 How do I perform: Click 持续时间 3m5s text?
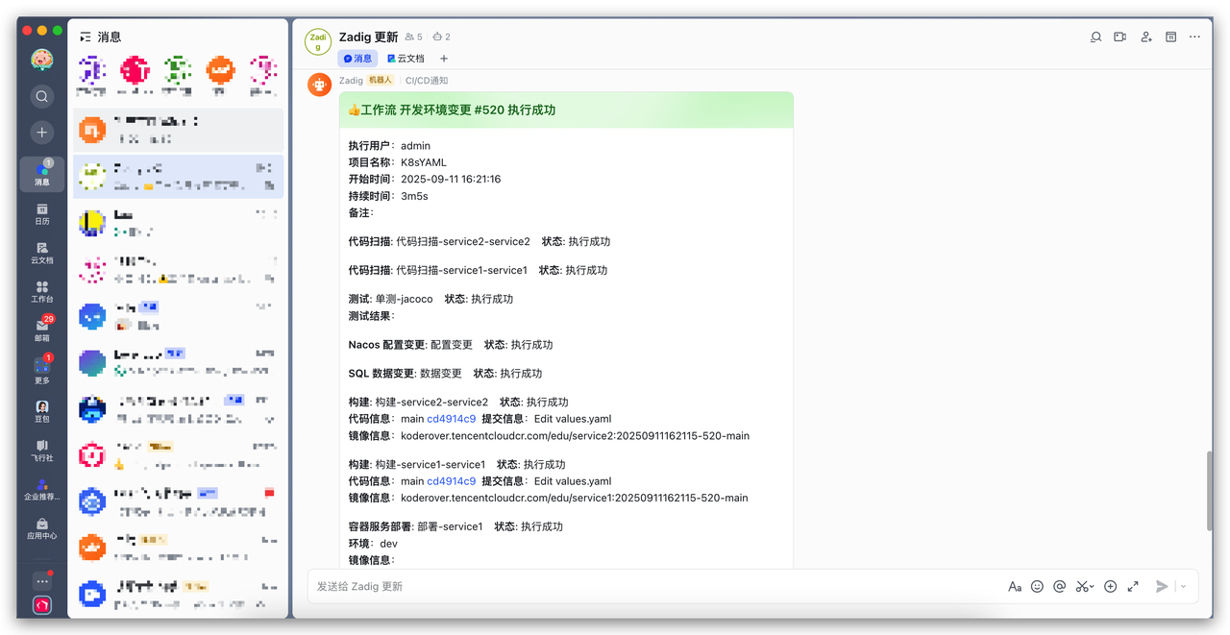pyautogui.click(x=388, y=197)
